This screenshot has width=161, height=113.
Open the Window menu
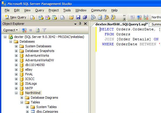pos(81,10)
